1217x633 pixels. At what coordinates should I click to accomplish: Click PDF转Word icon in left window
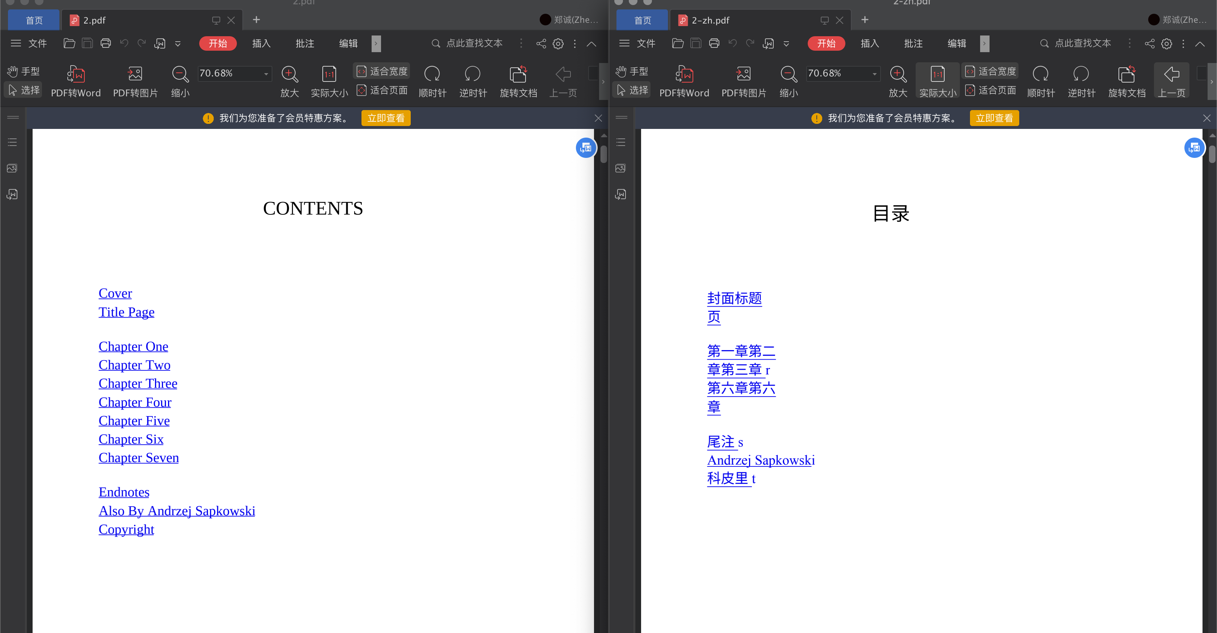tap(76, 74)
